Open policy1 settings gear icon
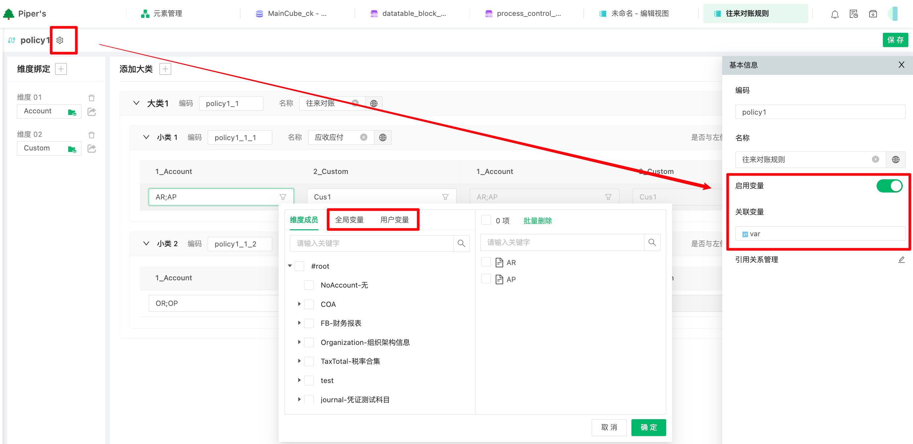The image size is (913, 444). [x=60, y=40]
